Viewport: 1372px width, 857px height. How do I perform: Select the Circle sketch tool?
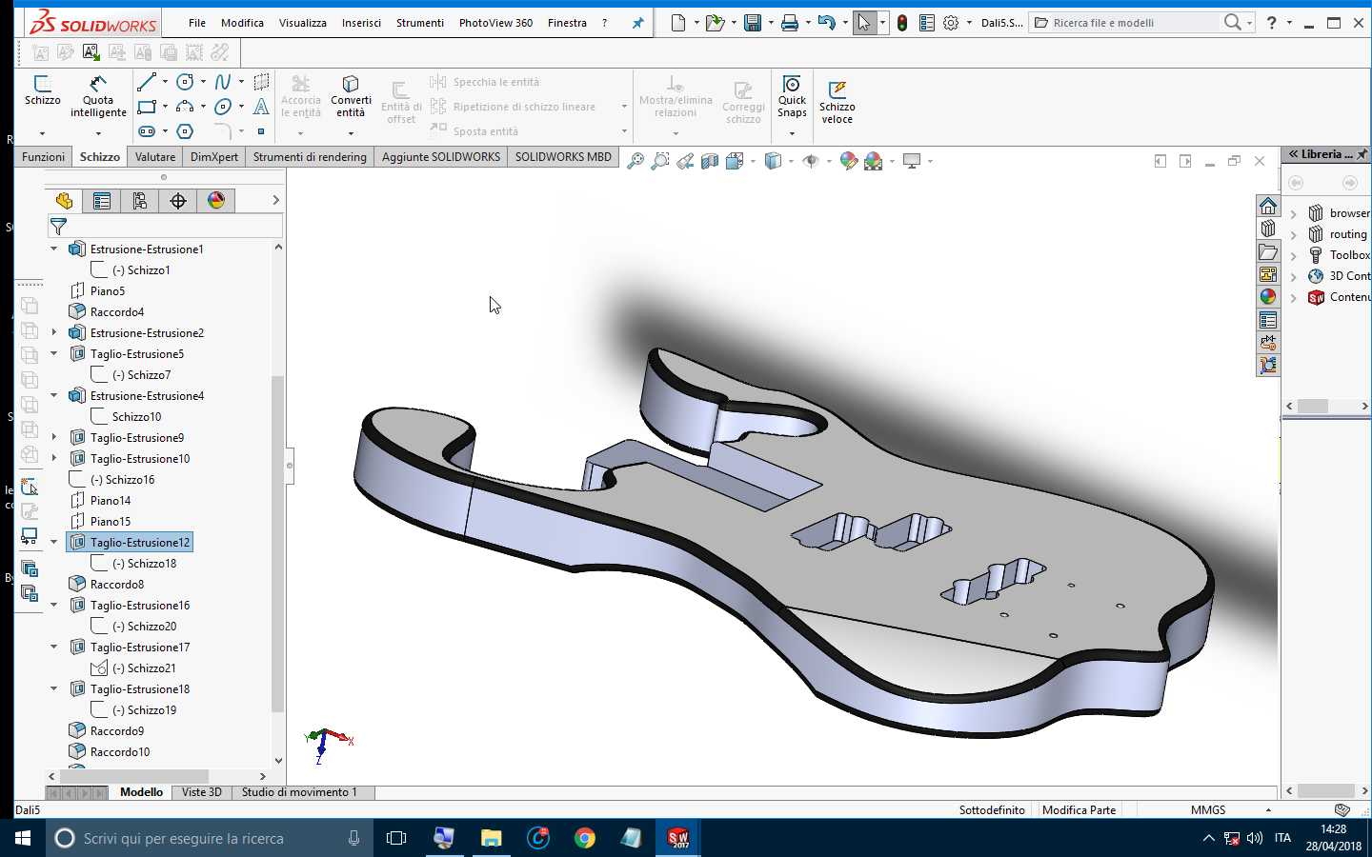coord(185,82)
